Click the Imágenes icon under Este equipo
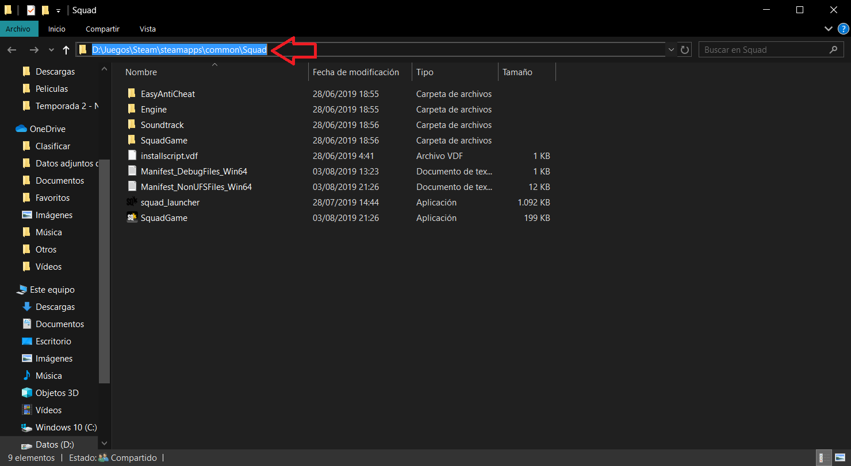This screenshot has width=851, height=466. [x=26, y=358]
